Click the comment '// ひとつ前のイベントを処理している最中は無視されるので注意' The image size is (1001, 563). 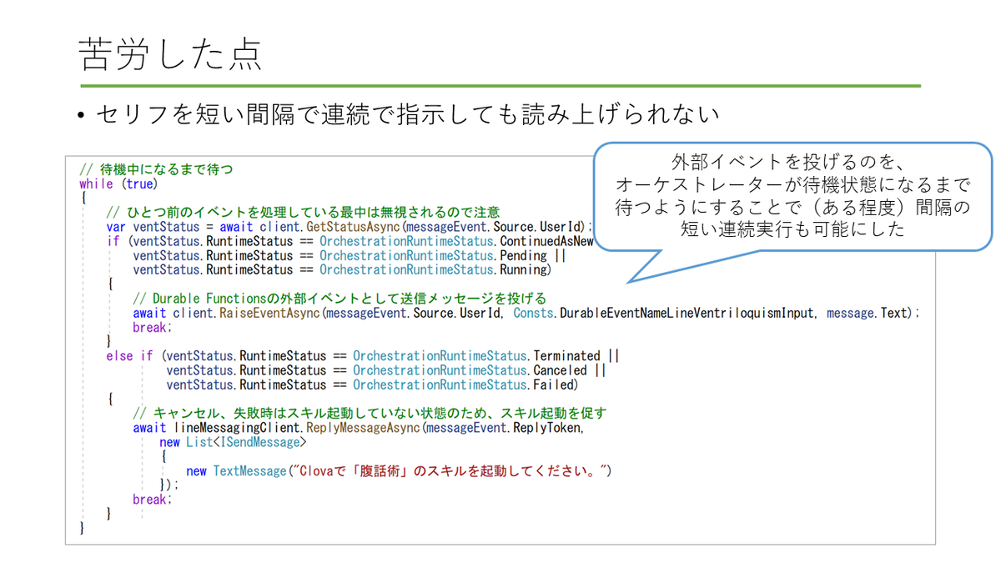click(303, 212)
